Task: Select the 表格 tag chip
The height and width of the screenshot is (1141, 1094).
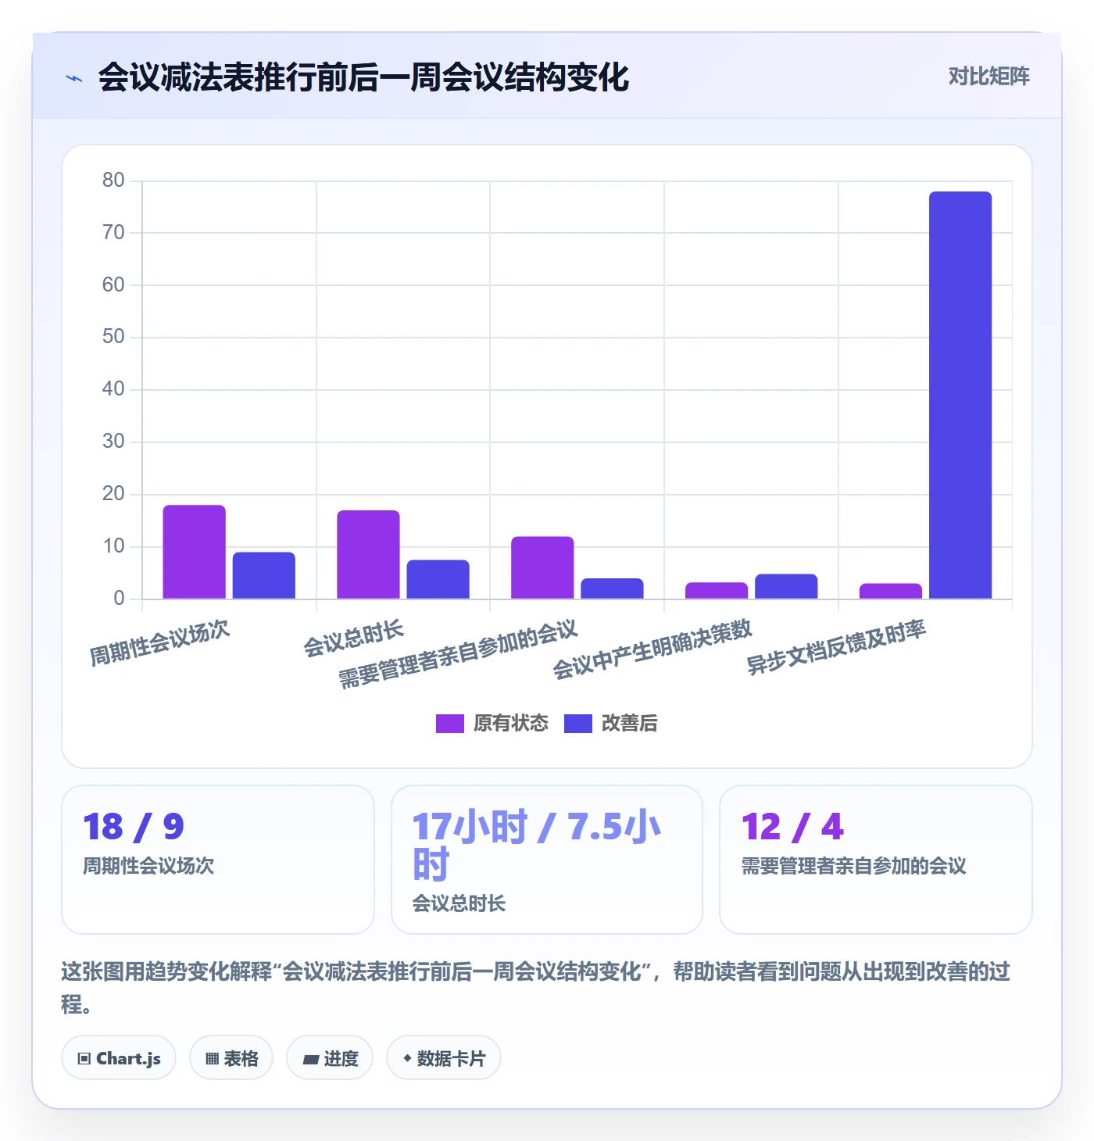Action: (231, 1058)
